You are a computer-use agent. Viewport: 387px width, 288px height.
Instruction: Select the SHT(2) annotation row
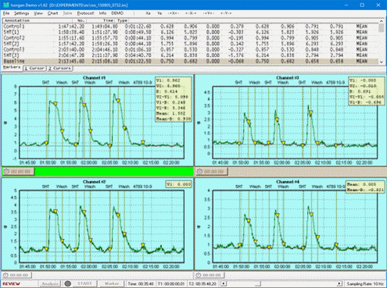coord(191,44)
